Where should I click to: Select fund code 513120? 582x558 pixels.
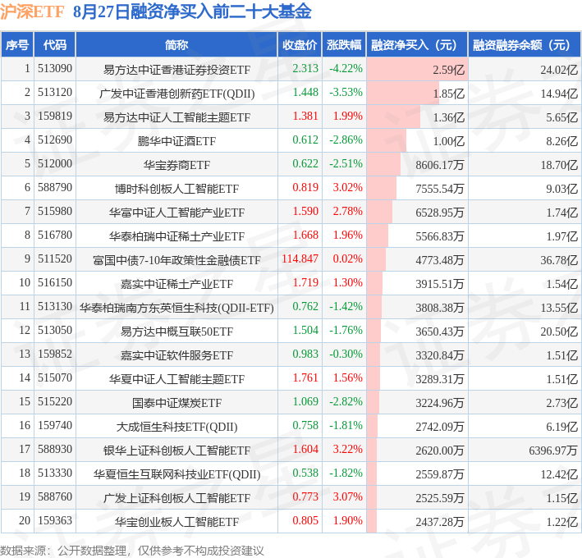click(55, 93)
